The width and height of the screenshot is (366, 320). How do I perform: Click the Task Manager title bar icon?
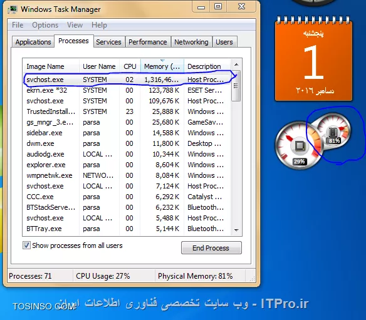(x=13, y=9)
